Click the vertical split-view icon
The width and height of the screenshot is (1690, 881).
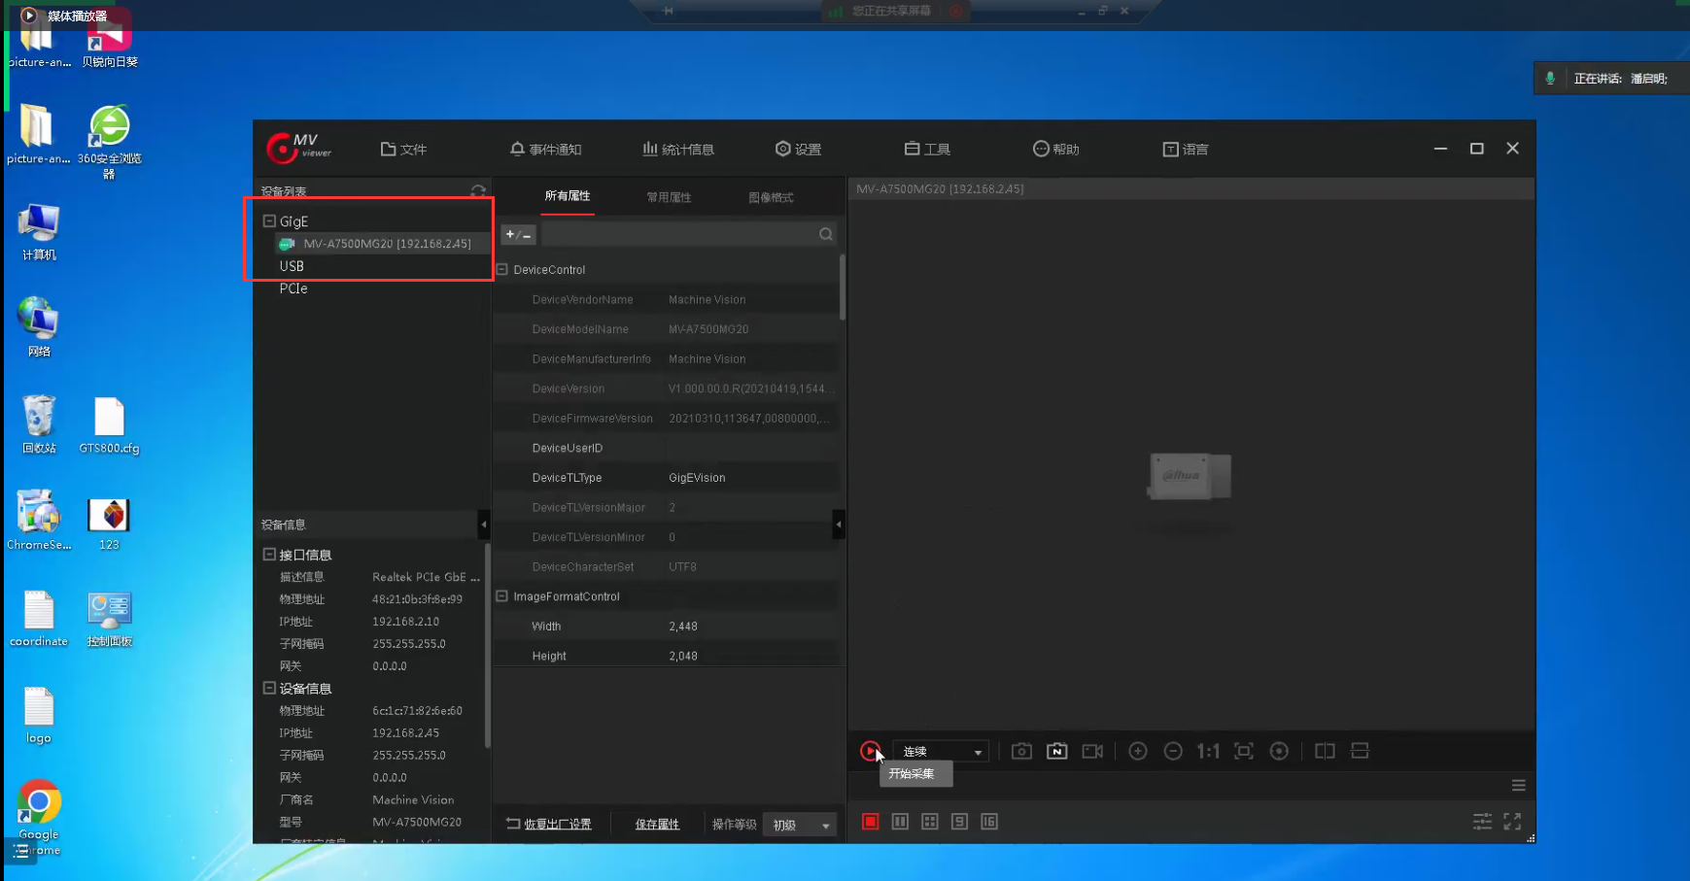1325,751
